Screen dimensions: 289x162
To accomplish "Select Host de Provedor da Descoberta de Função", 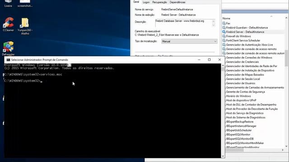I will coord(252,109).
